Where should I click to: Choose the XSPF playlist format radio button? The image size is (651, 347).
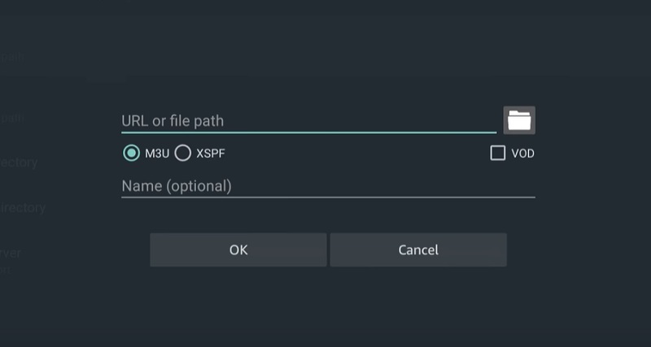click(x=182, y=154)
